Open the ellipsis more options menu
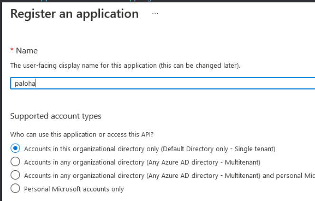 coord(154,14)
